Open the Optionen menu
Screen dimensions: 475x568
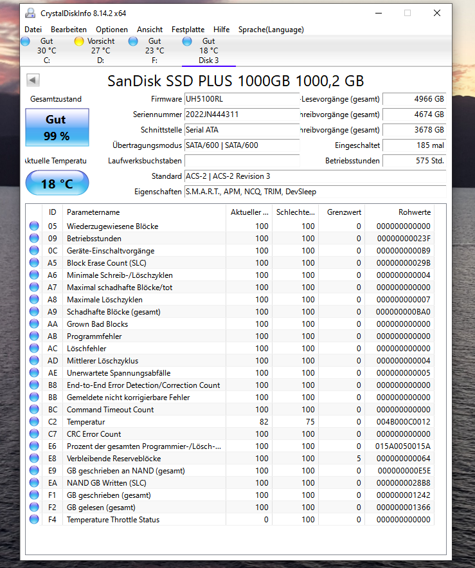(x=112, y=30)
